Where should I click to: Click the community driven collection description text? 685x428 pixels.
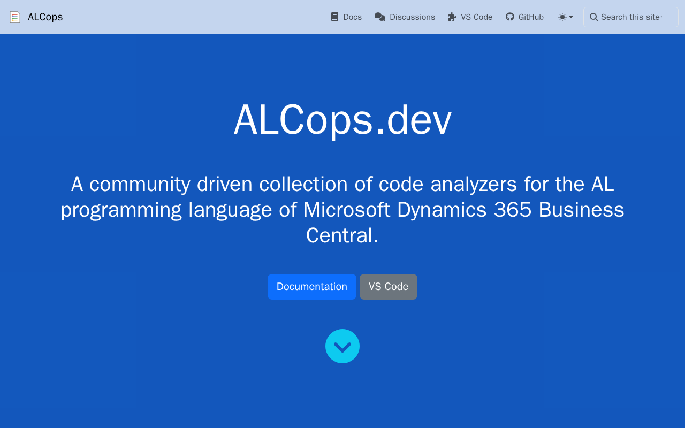(342, 210)
